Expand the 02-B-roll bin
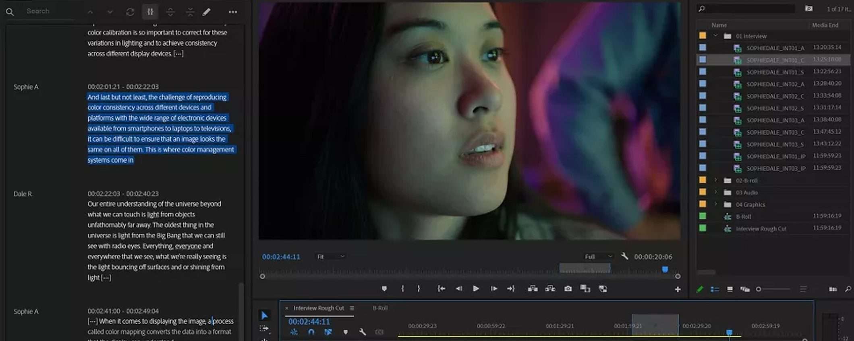Image resolution: width=854 pixels, height=341 pixels. tap(715, 180)
